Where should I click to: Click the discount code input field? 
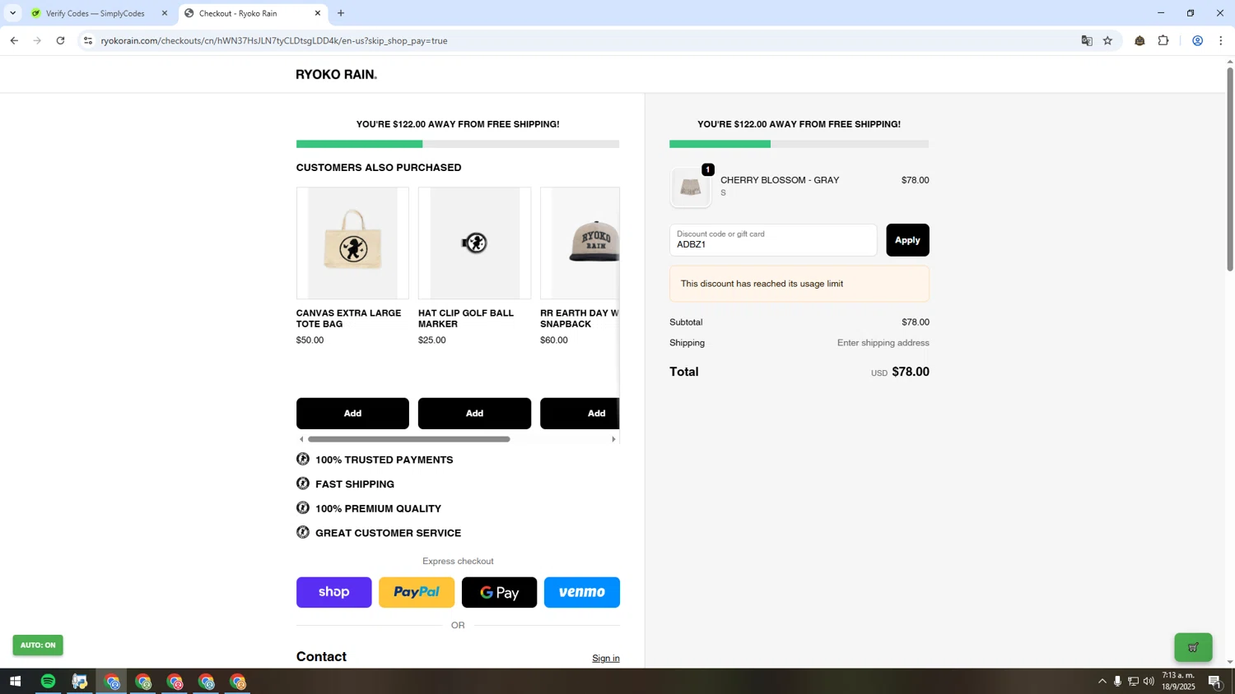(x=773, y=240)
